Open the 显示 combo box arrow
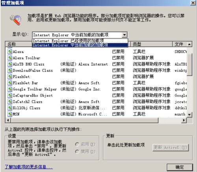197x172 pixels. tap(124, 35)
